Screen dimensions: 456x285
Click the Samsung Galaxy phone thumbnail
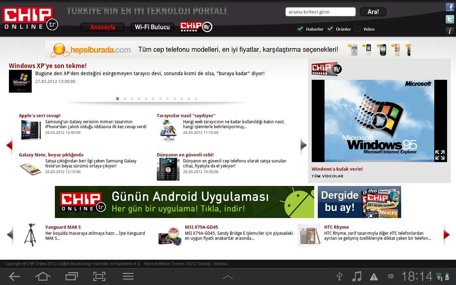click(x=30, y=130)
